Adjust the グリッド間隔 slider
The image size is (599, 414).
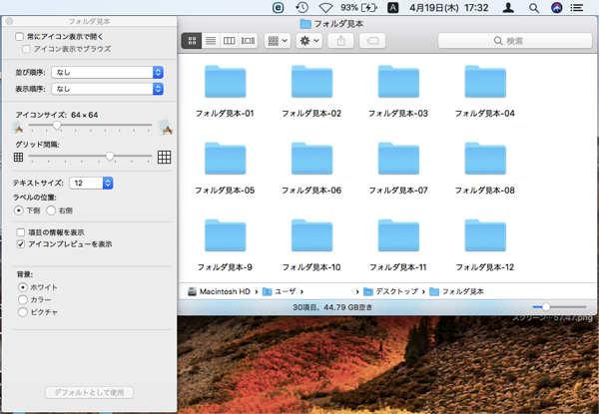(x=110, y=156)
